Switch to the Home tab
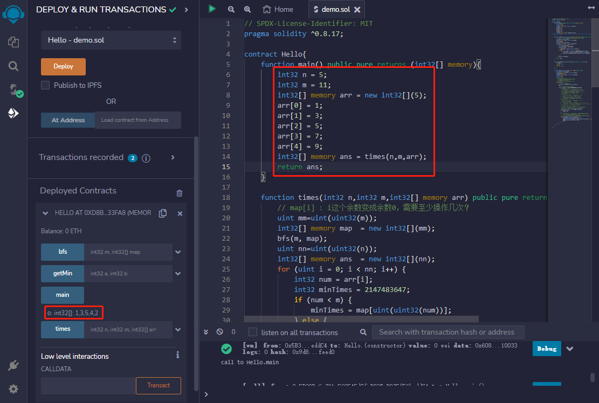The height and width of the screenshot is (403, 599). [x=278, y=9]
